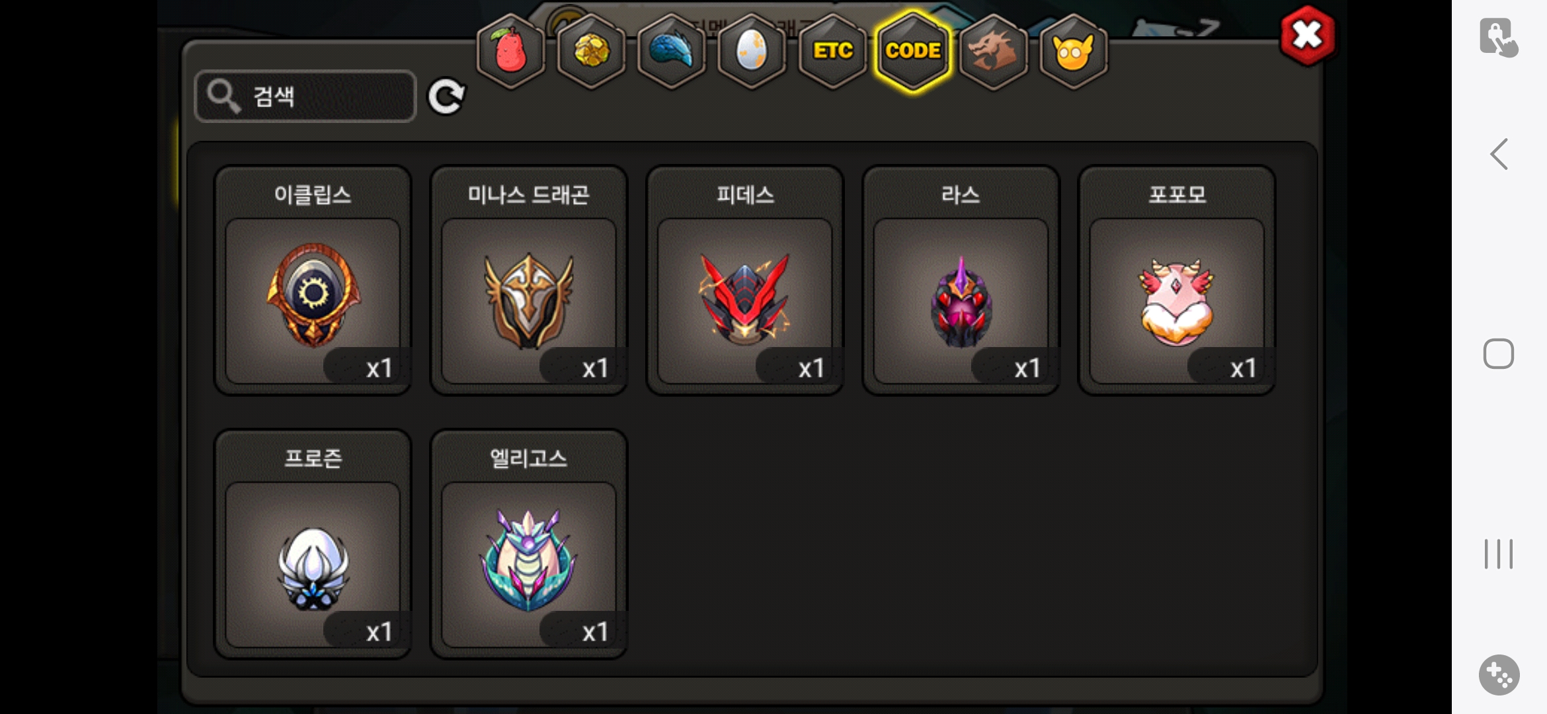Select the 라스 purple egg item

(961, 280)
